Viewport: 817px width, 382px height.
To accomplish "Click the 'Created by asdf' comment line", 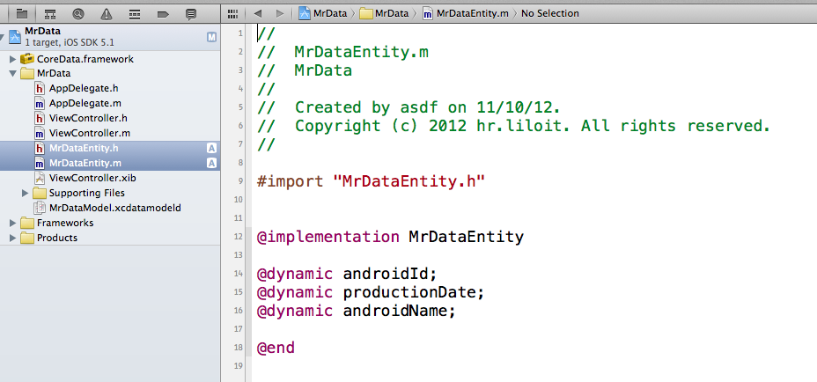I will tap(409, 107).
